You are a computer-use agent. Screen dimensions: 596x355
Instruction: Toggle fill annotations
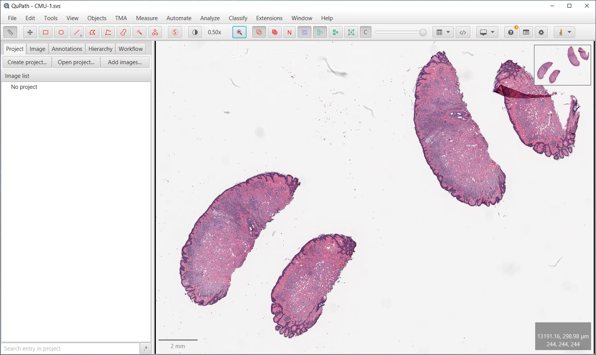tap(274, 32)
